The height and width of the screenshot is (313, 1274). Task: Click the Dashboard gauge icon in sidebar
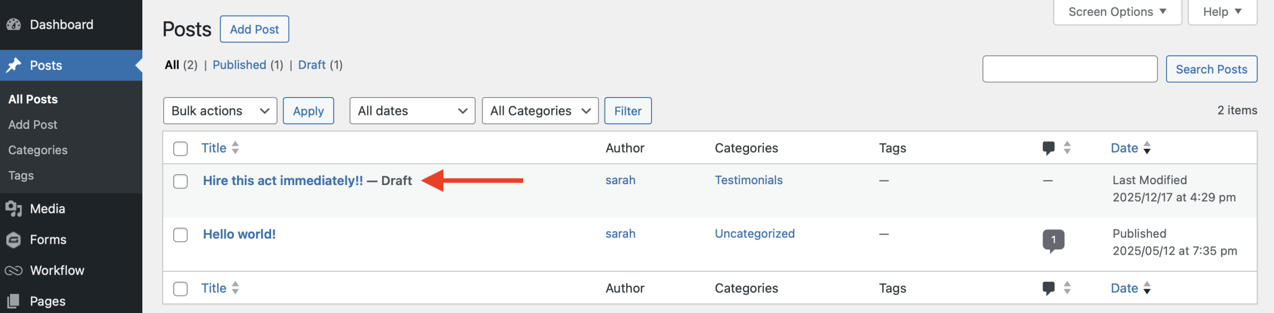pyautogui.click(x=14, y=24)
